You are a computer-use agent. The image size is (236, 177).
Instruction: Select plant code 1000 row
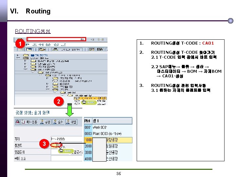[x=108, y=140]
